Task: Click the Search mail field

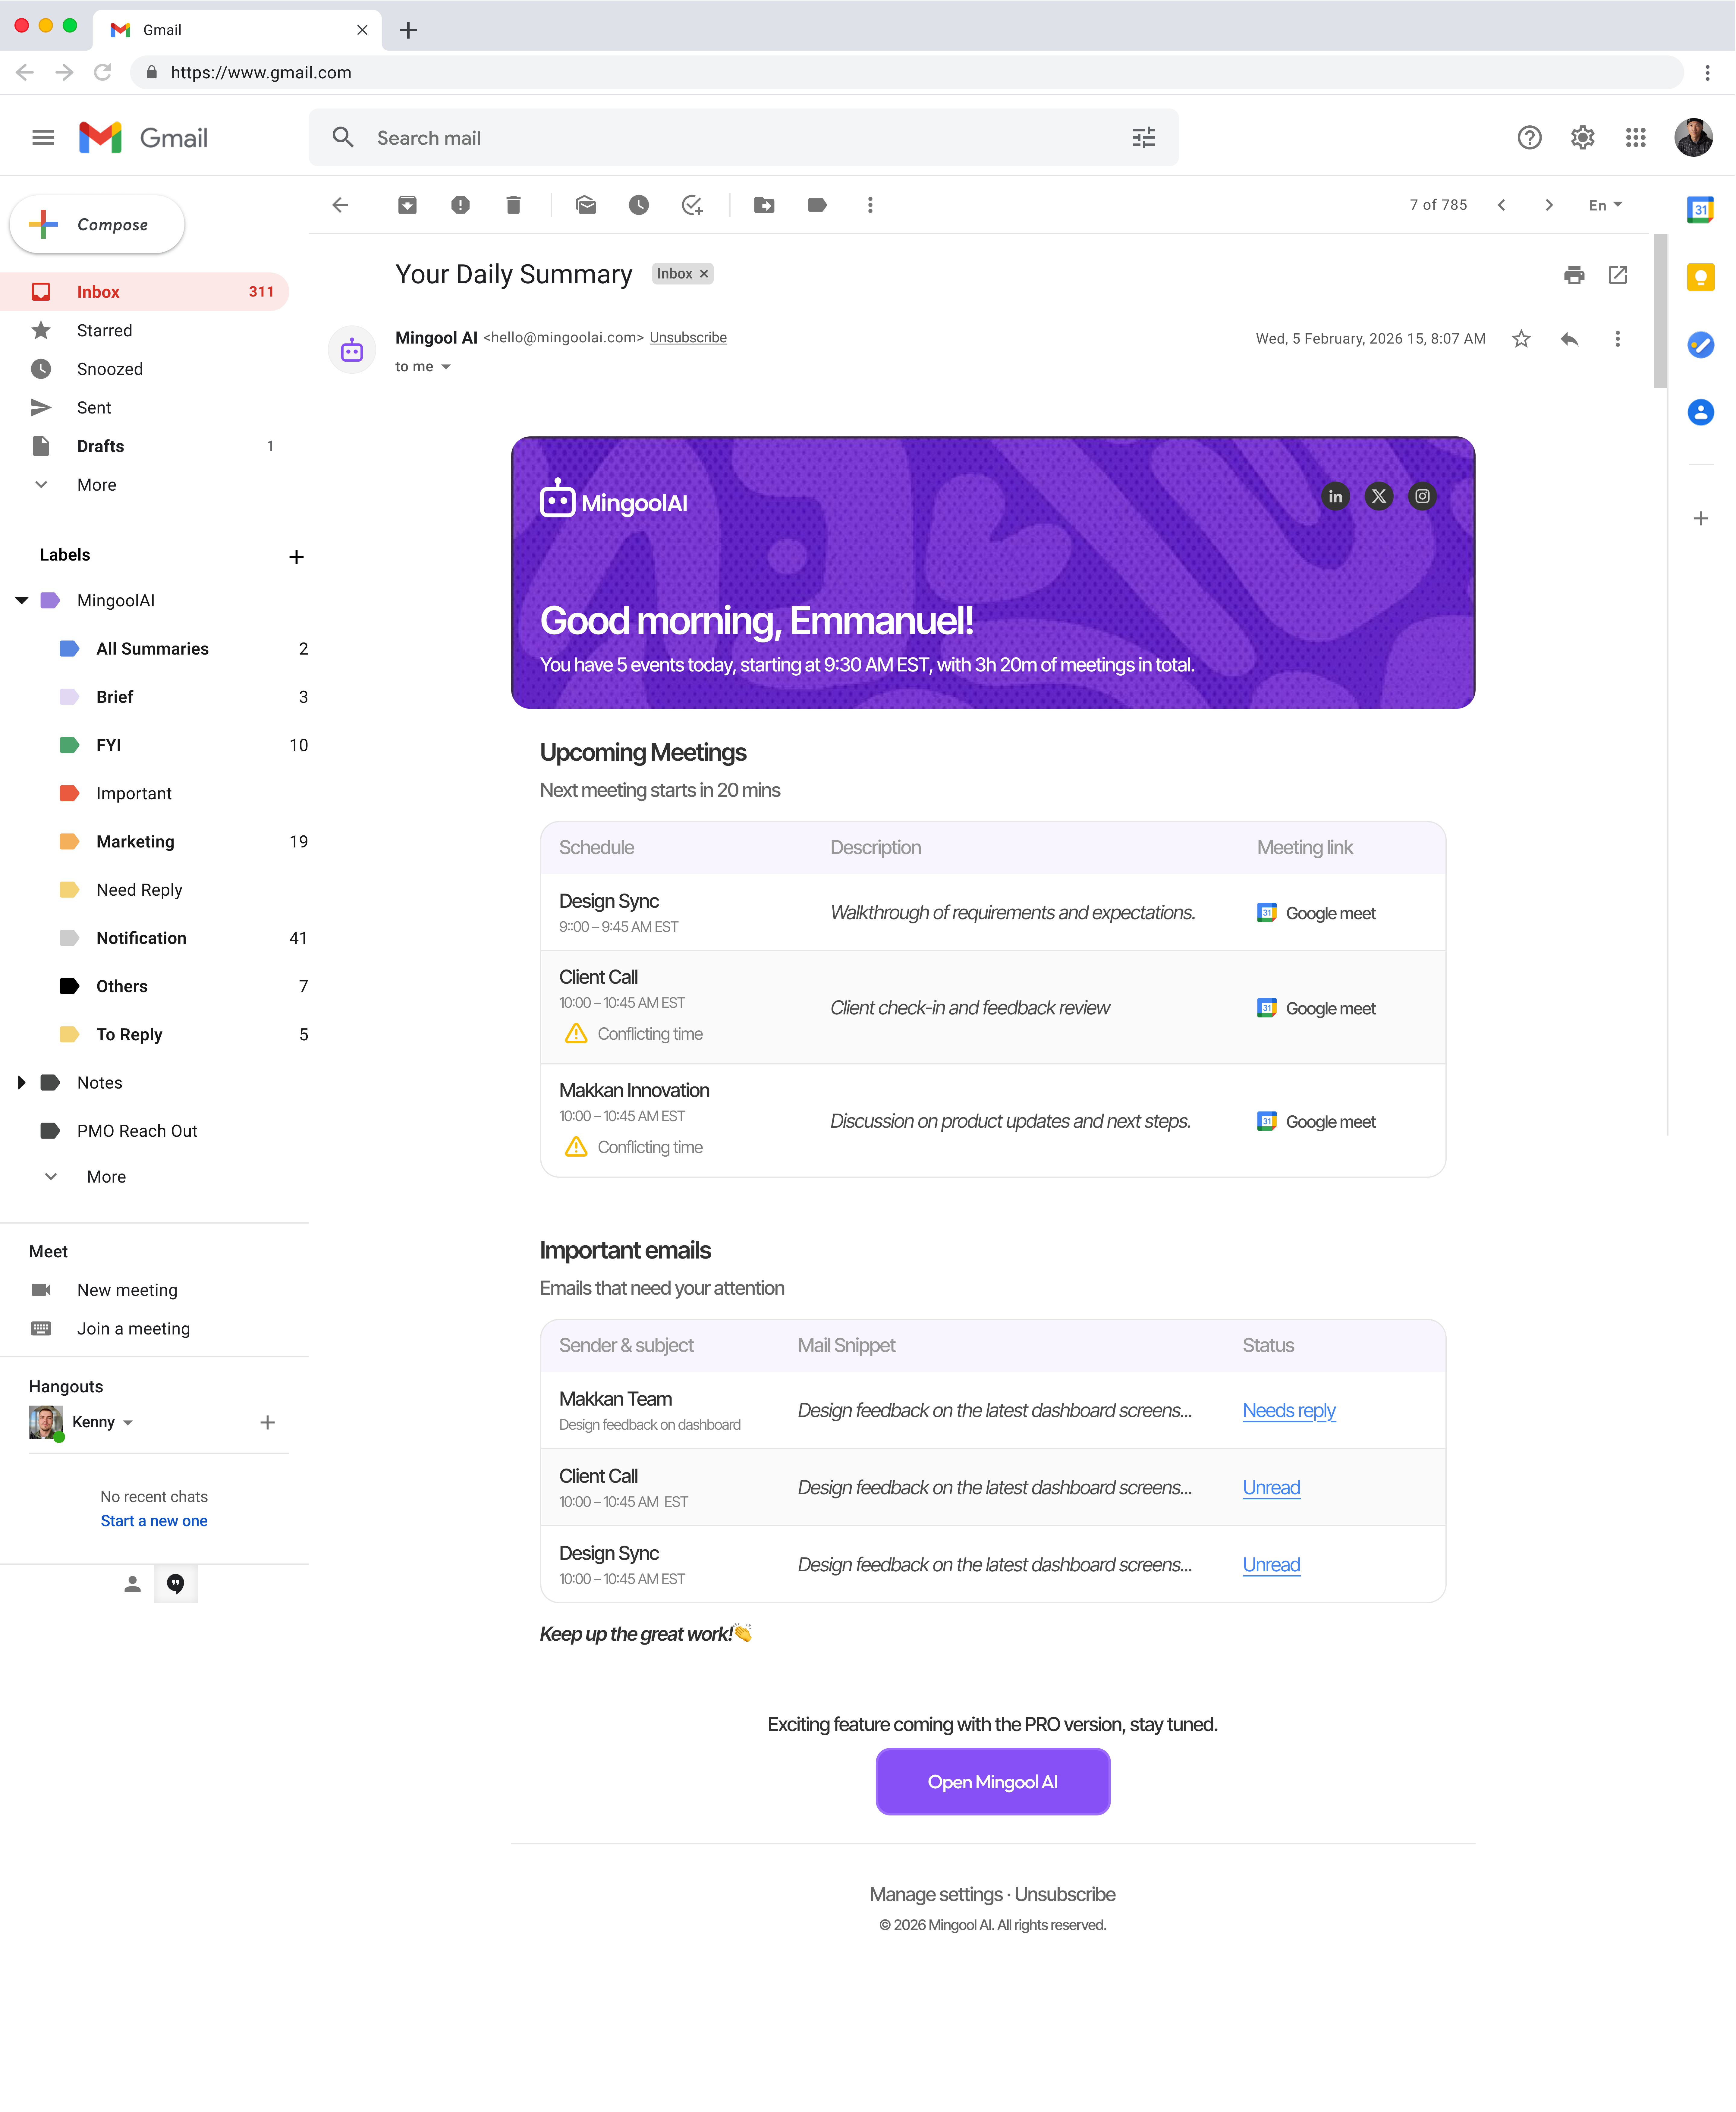Action: (743, 138)
